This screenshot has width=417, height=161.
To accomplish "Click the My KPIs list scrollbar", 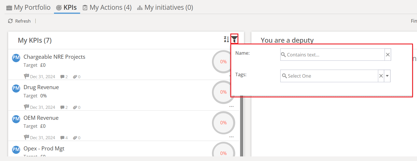I will click(242, 126).
